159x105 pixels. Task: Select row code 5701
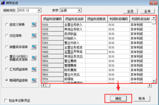(52, 79)
